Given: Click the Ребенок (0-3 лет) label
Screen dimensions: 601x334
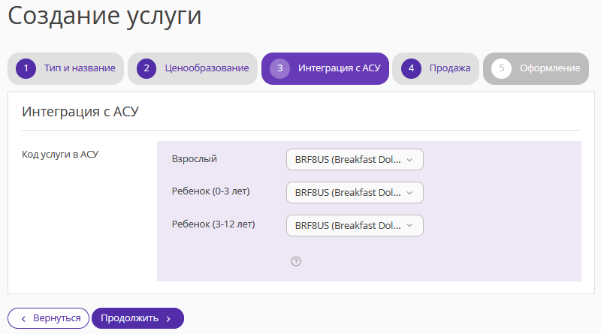Looking at the screenshot, I should click(211, 191).
